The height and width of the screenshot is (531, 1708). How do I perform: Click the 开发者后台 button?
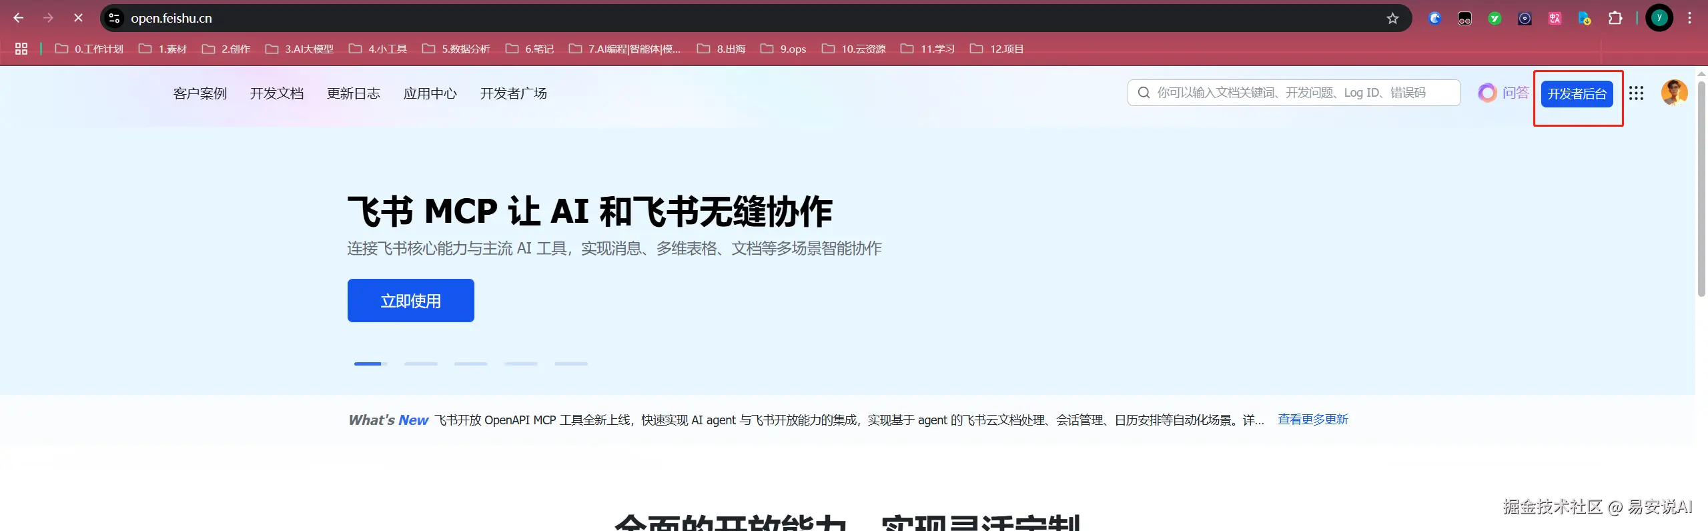pos(1577,93)
